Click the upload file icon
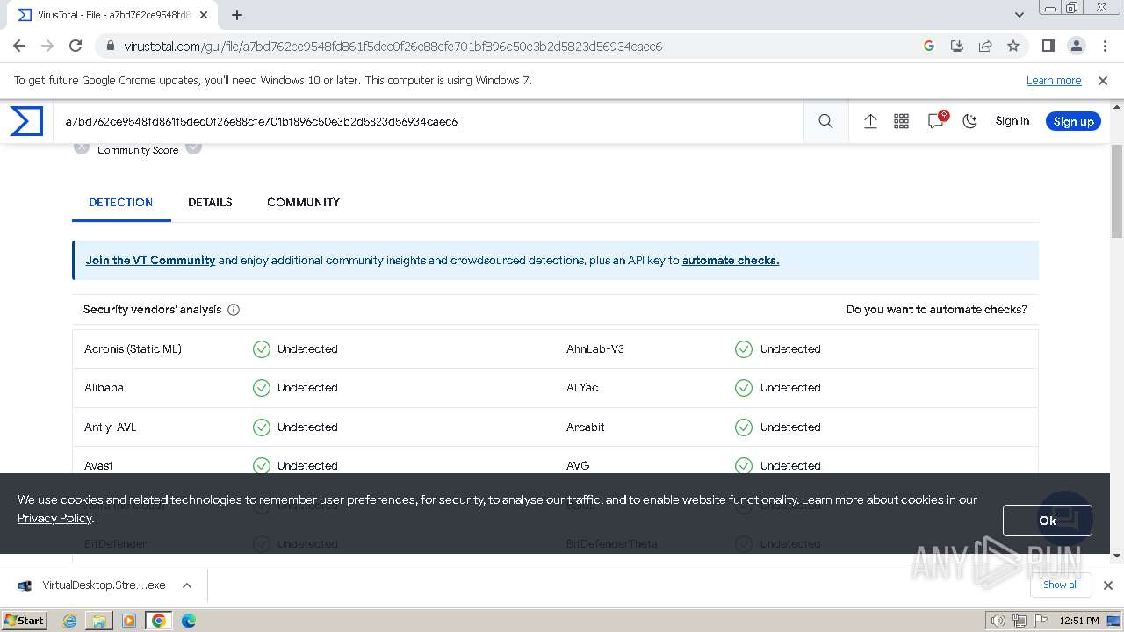The height and width of the screenshot is (632, 1124). [870, 121]
